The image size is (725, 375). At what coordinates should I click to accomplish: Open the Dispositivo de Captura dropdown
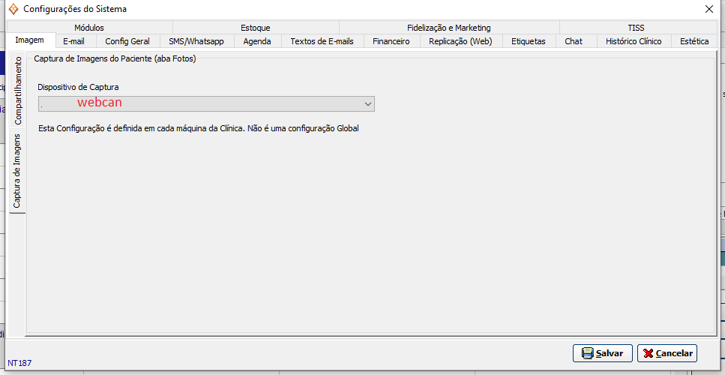[367, 103]
